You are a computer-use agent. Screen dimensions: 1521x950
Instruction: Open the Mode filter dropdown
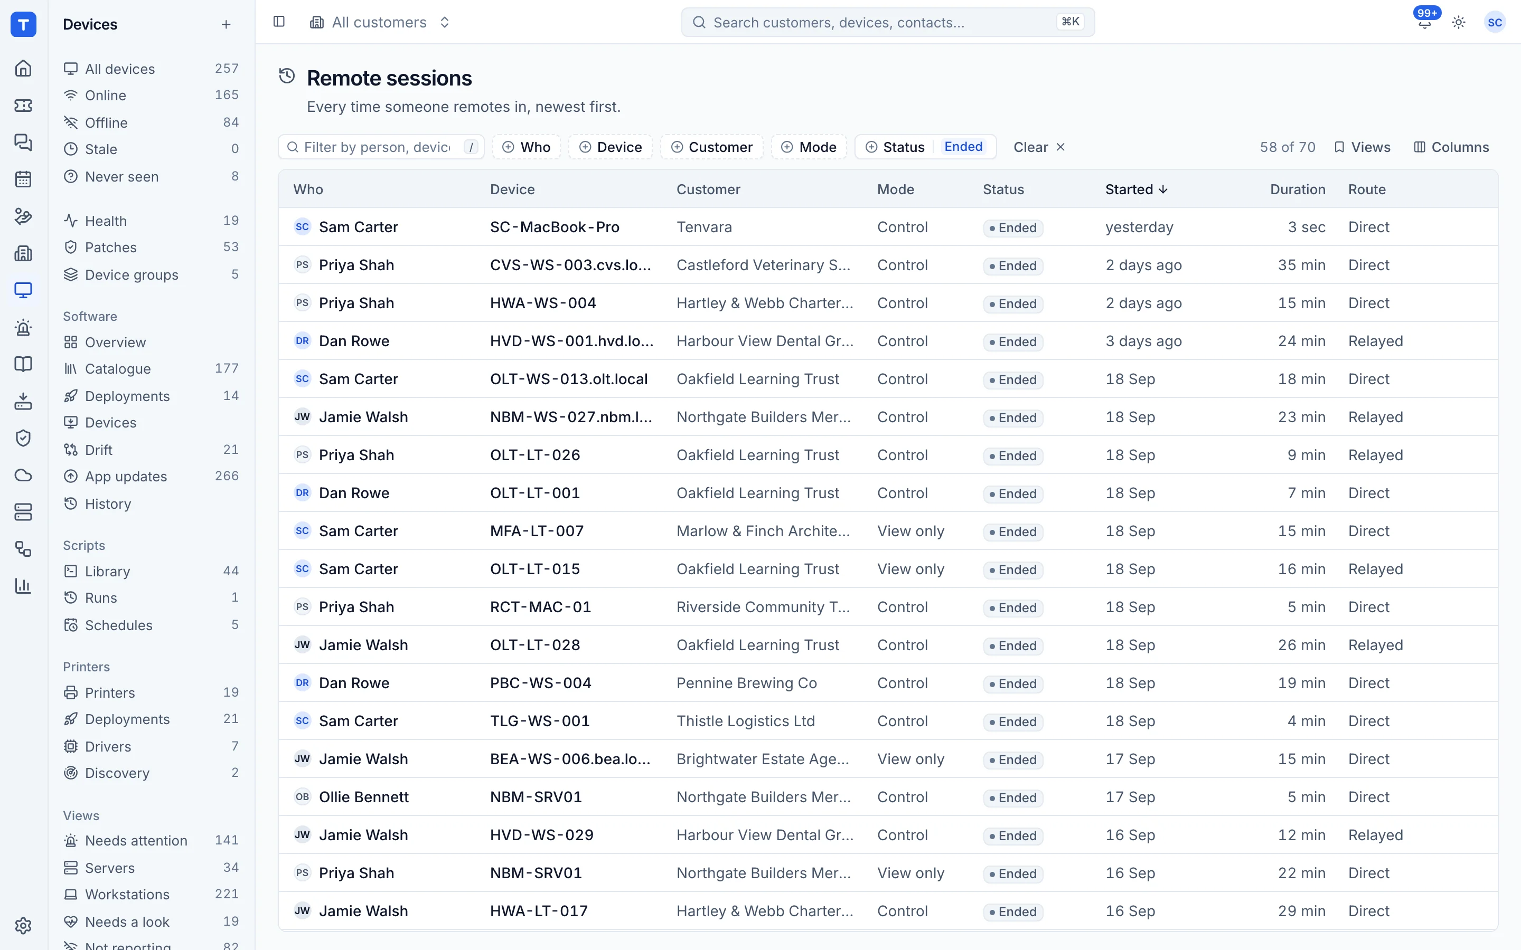coord(809,147)
